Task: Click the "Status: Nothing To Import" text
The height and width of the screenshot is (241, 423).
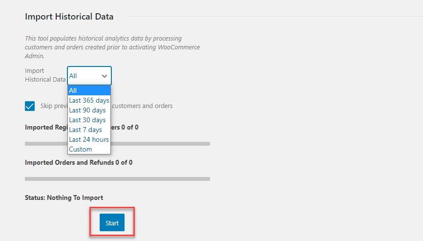Action: (64, 197)
